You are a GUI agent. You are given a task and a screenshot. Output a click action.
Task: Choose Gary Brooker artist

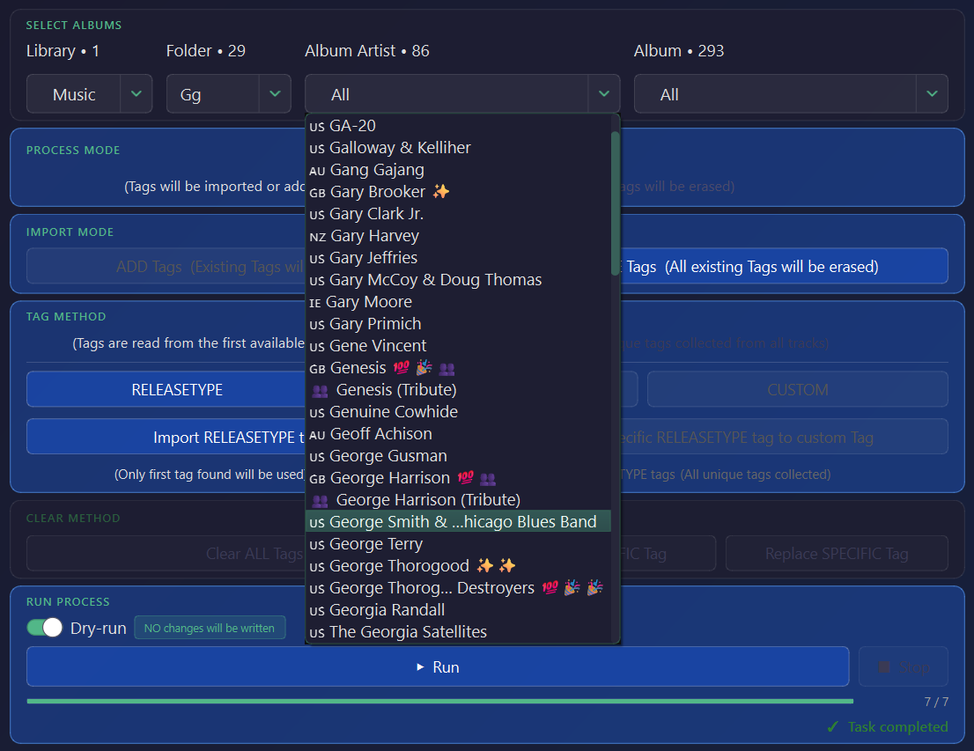tap(459, 191)
